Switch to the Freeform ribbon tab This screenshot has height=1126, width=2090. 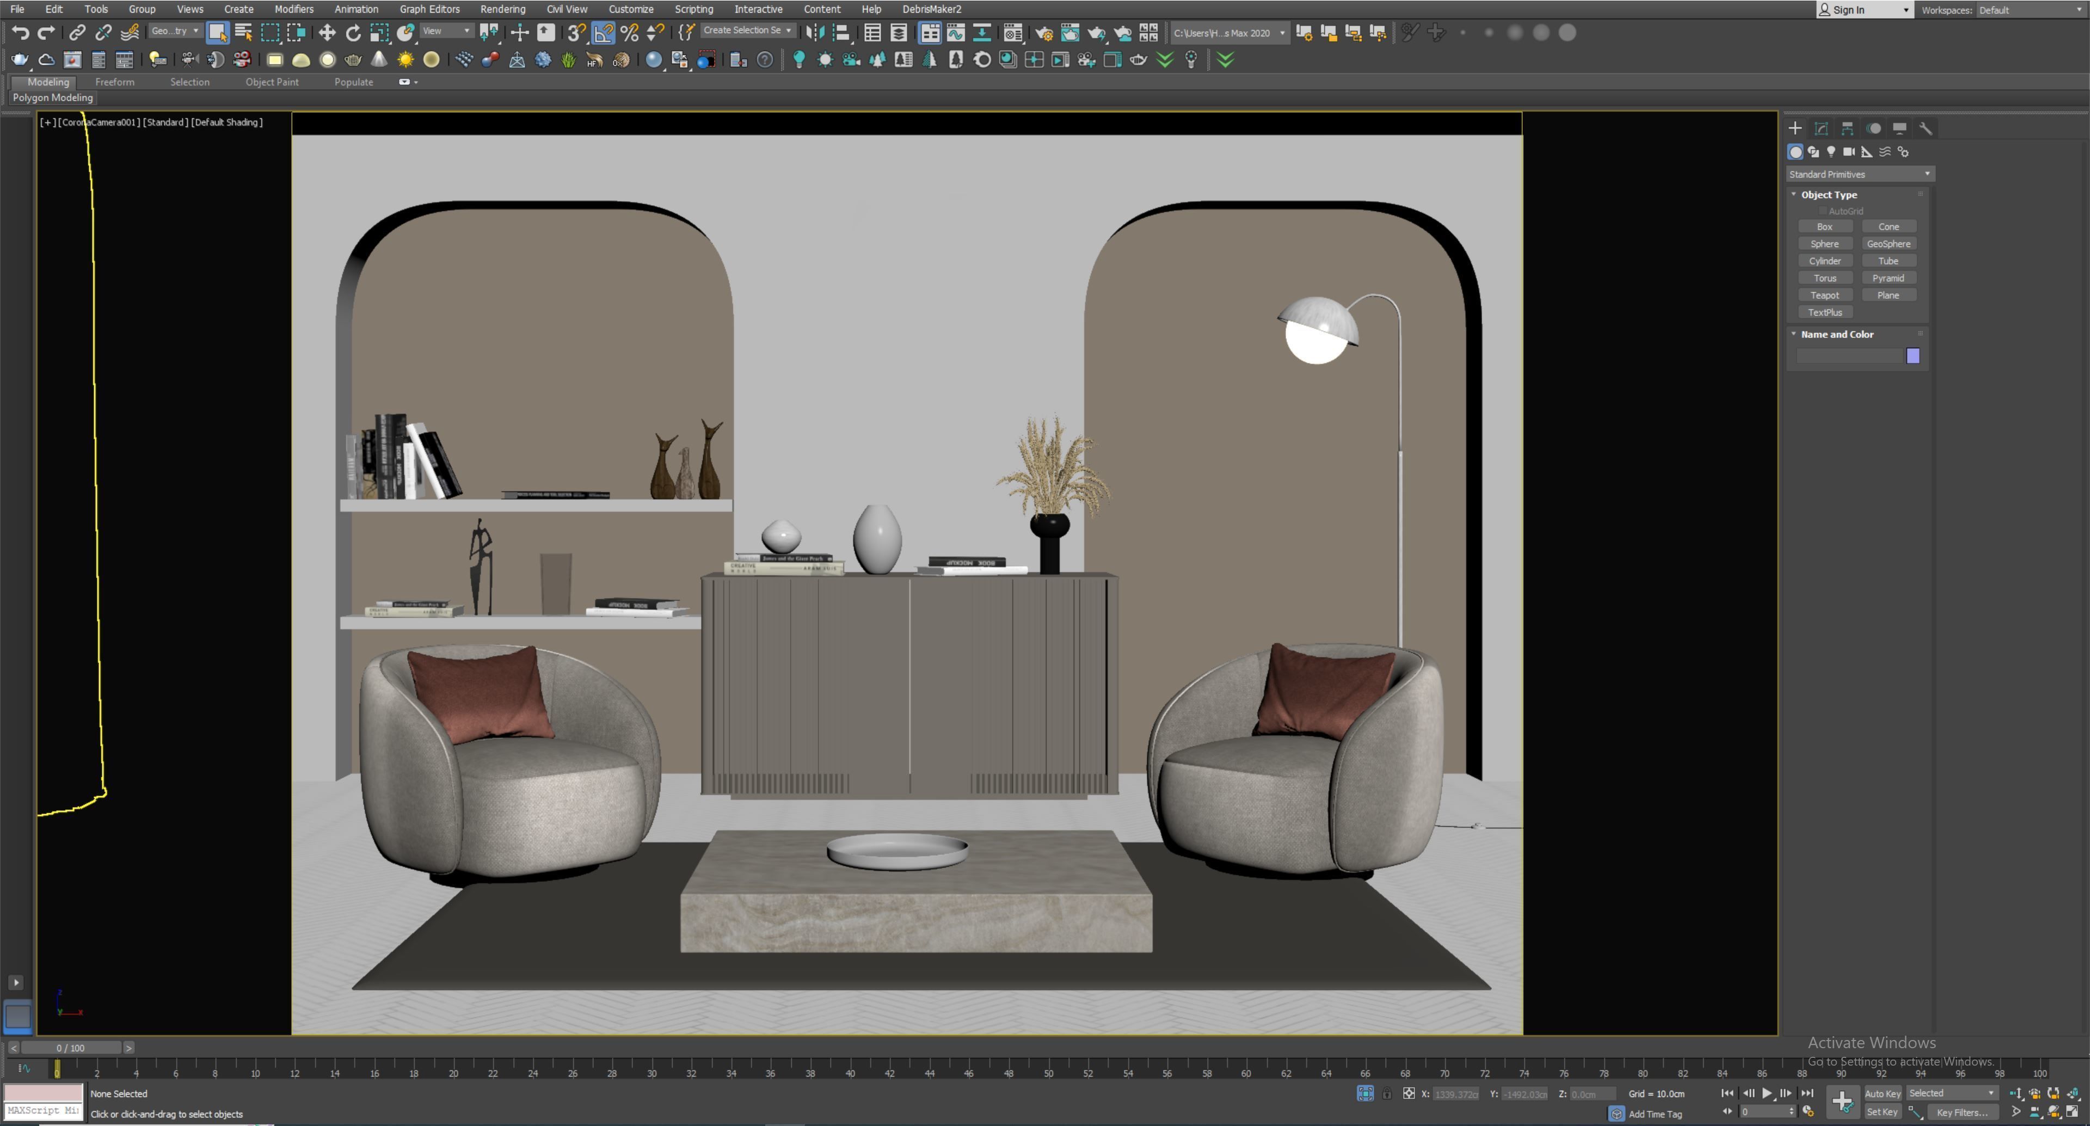point(114,82)
